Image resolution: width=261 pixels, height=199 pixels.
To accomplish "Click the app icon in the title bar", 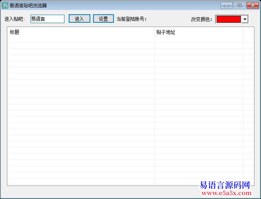I will (x=5, y=5).
